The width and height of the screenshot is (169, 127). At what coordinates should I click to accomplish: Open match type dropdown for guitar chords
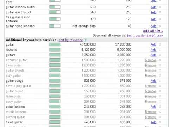160,71
